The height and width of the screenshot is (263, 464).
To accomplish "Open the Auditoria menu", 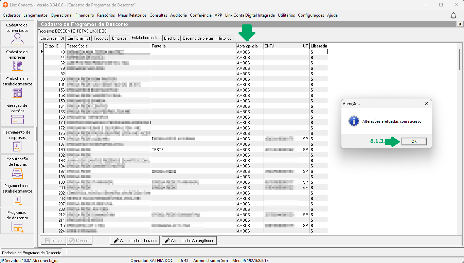I will click(179, 15).
